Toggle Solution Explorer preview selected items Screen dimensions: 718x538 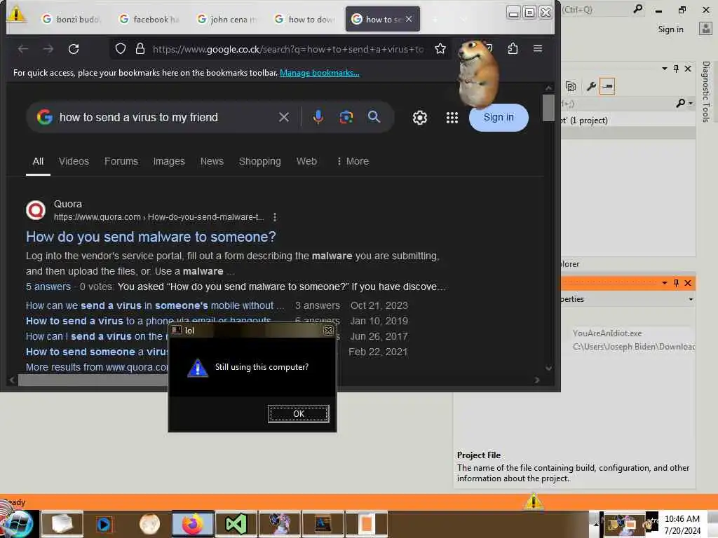point(607,86)
